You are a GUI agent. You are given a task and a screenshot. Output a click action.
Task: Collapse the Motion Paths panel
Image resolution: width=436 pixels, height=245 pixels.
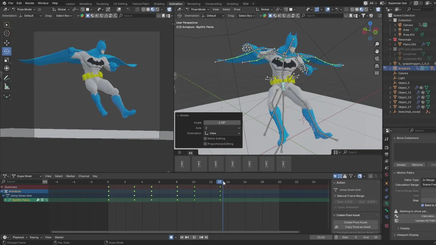pyautogui.click(x=395, y=173)
